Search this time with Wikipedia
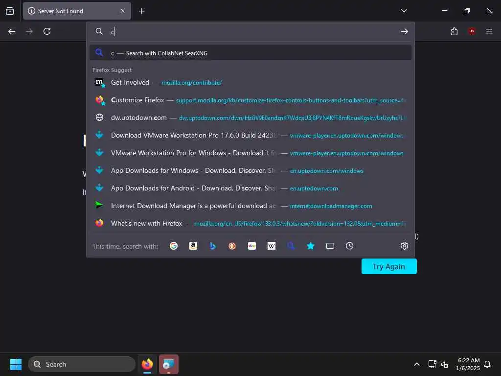 [271, 246]
